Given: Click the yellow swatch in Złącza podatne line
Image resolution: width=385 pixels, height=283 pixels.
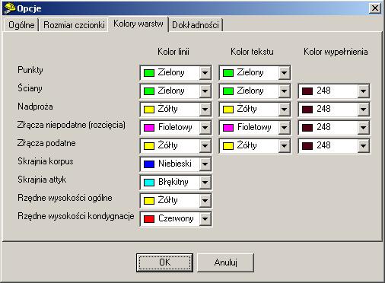Looking at the screenshot, I should pyautogui.click(x=149, y=146).
